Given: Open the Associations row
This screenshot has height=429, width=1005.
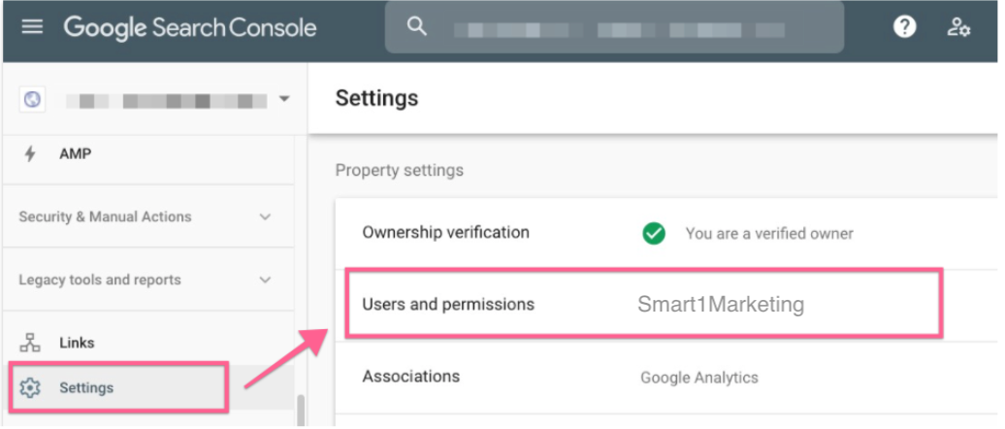Looking at the screenshot, I should 640,377.
